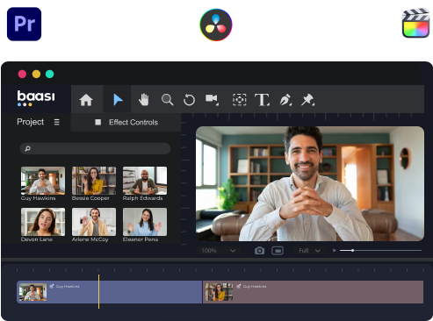This screenshot has height=321, width=433.
Task: Click the play button below preview
Action: [x=335, y=250]
